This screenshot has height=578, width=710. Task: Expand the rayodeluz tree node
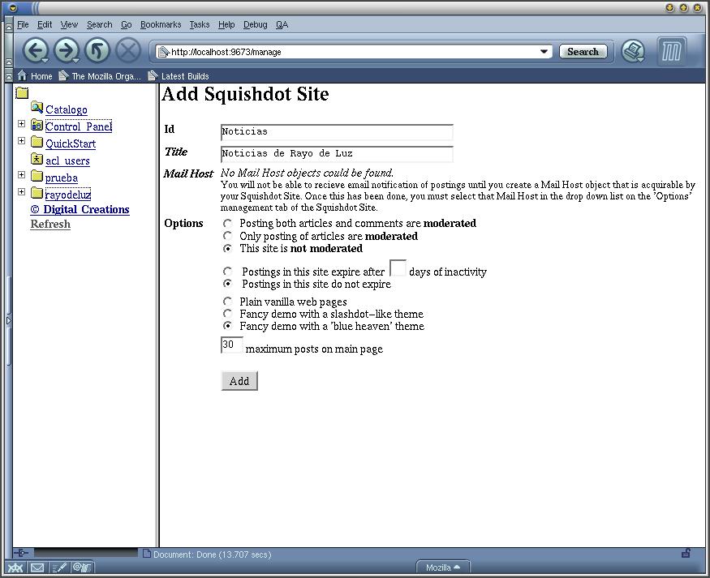[21, 192]
